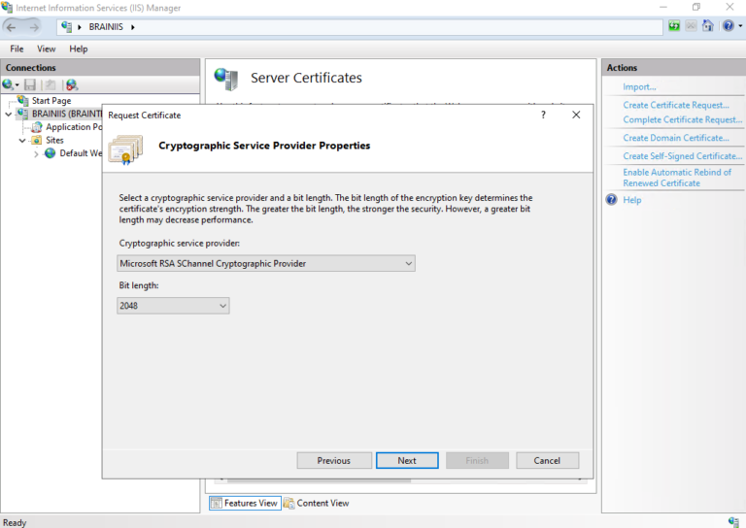This screenshot has width=746, height=528.
Task: Switch to the Features View tab
Action: 245,503
